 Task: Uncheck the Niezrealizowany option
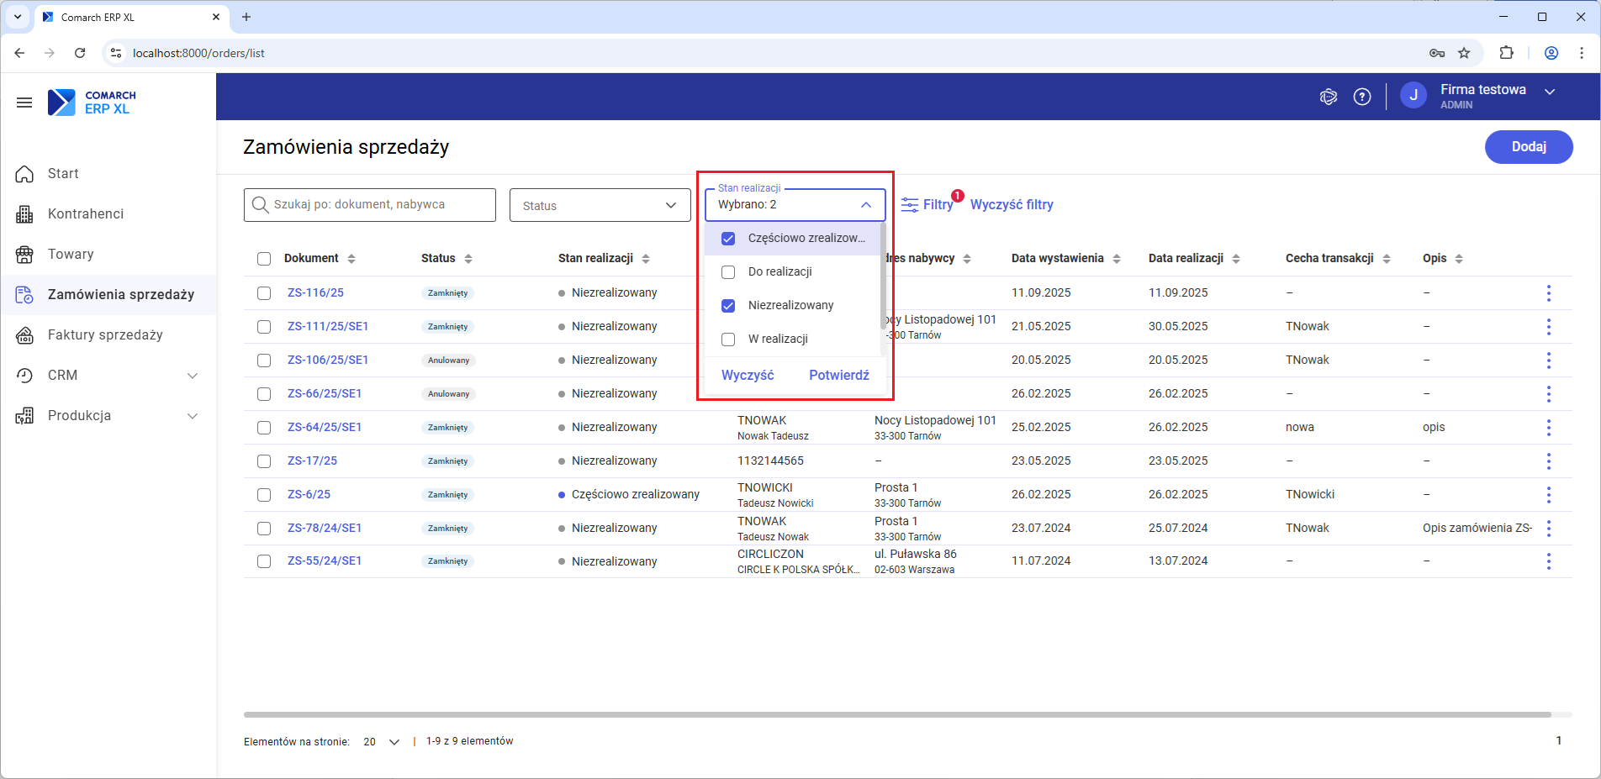[729, 306]
